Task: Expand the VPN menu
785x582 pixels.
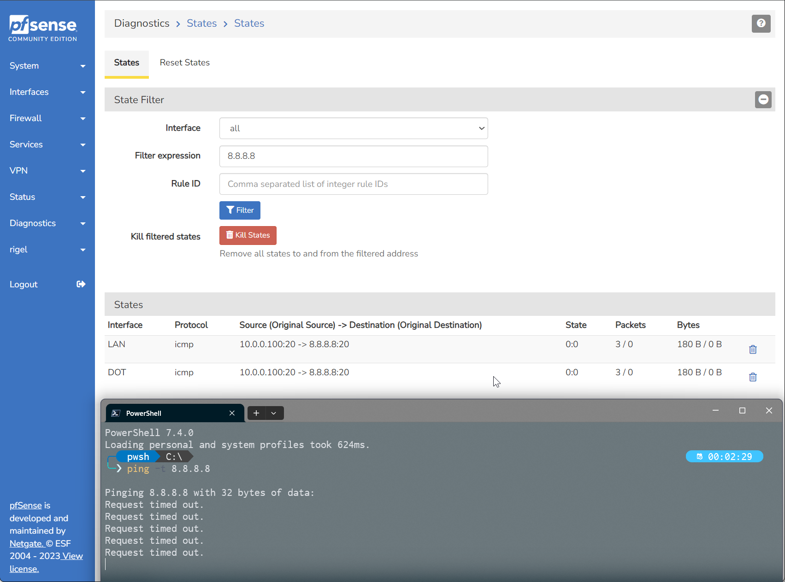Action: click(x=47, y=171)
